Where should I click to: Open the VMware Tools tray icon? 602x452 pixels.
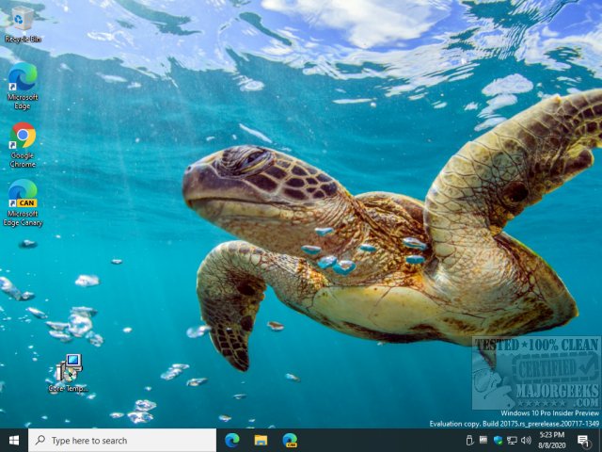[x=483, y=440]
